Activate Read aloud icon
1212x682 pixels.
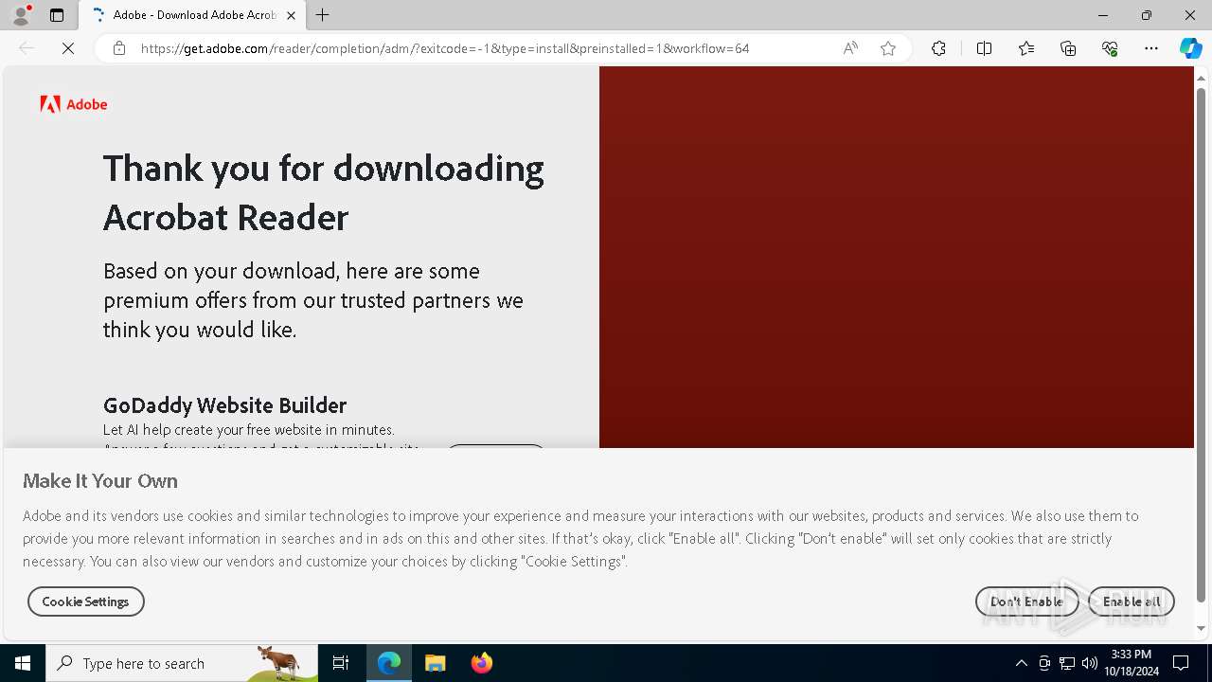(x=850, y=48)
